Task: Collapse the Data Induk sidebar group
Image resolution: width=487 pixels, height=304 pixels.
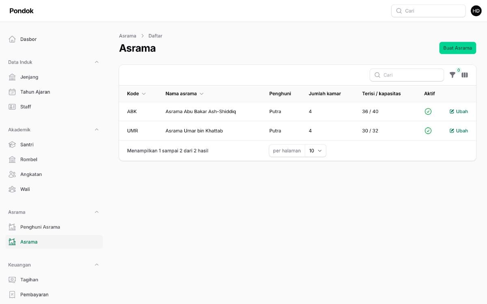Action: 97,62
